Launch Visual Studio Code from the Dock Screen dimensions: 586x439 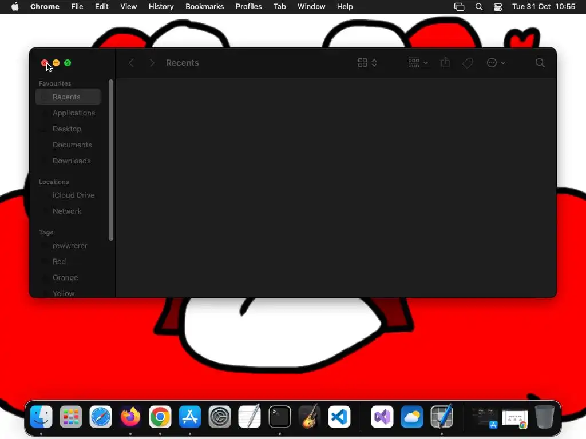[339, 417]
